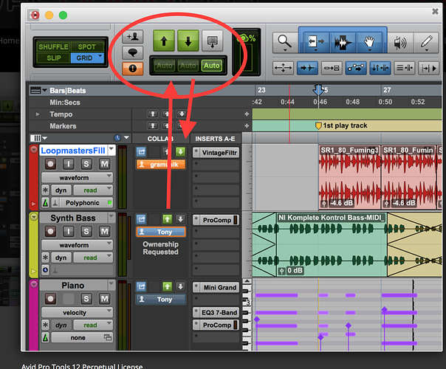Expand the Tempo ruler
Viewport: 446px width, 369px height.
[37, 114]
